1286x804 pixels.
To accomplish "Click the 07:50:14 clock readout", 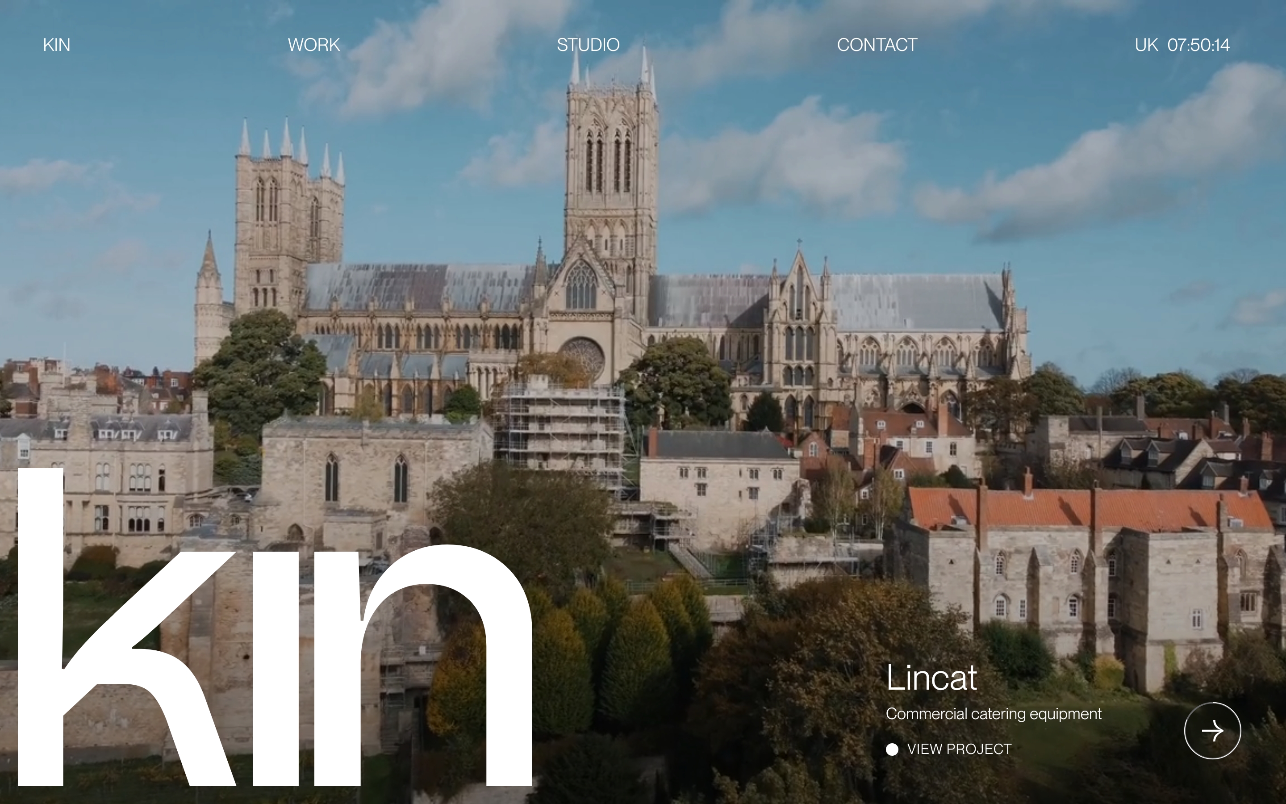I will click(x=1198, y=45).
